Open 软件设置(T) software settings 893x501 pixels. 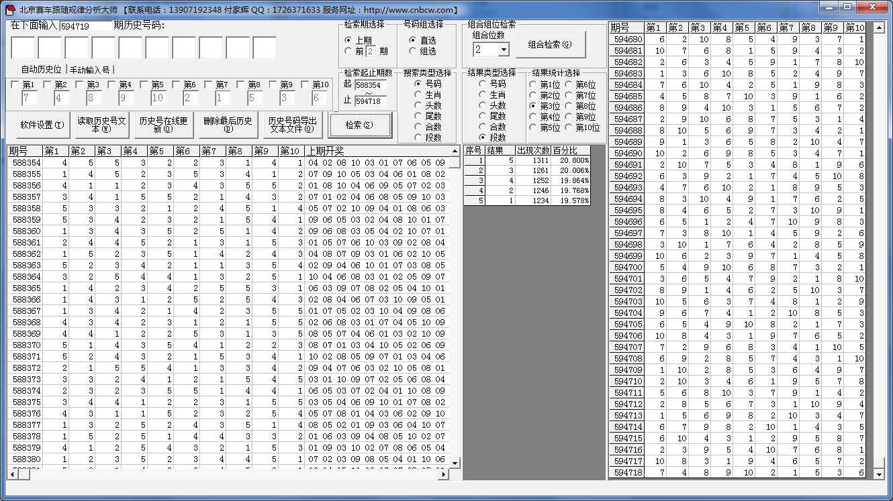click(x=42, y=125)
